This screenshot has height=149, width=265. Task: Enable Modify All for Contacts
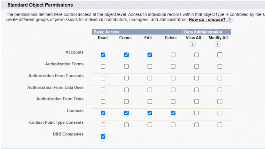[220, 113]
